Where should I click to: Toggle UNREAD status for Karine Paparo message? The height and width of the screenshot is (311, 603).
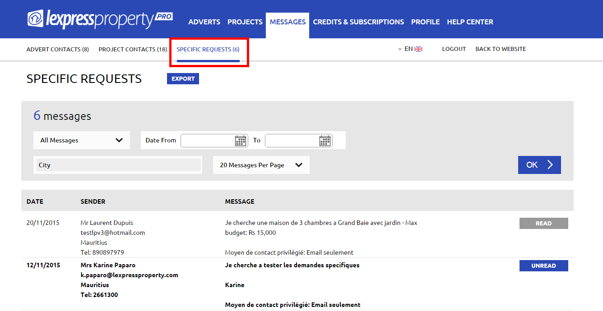[x=543, y=266]
